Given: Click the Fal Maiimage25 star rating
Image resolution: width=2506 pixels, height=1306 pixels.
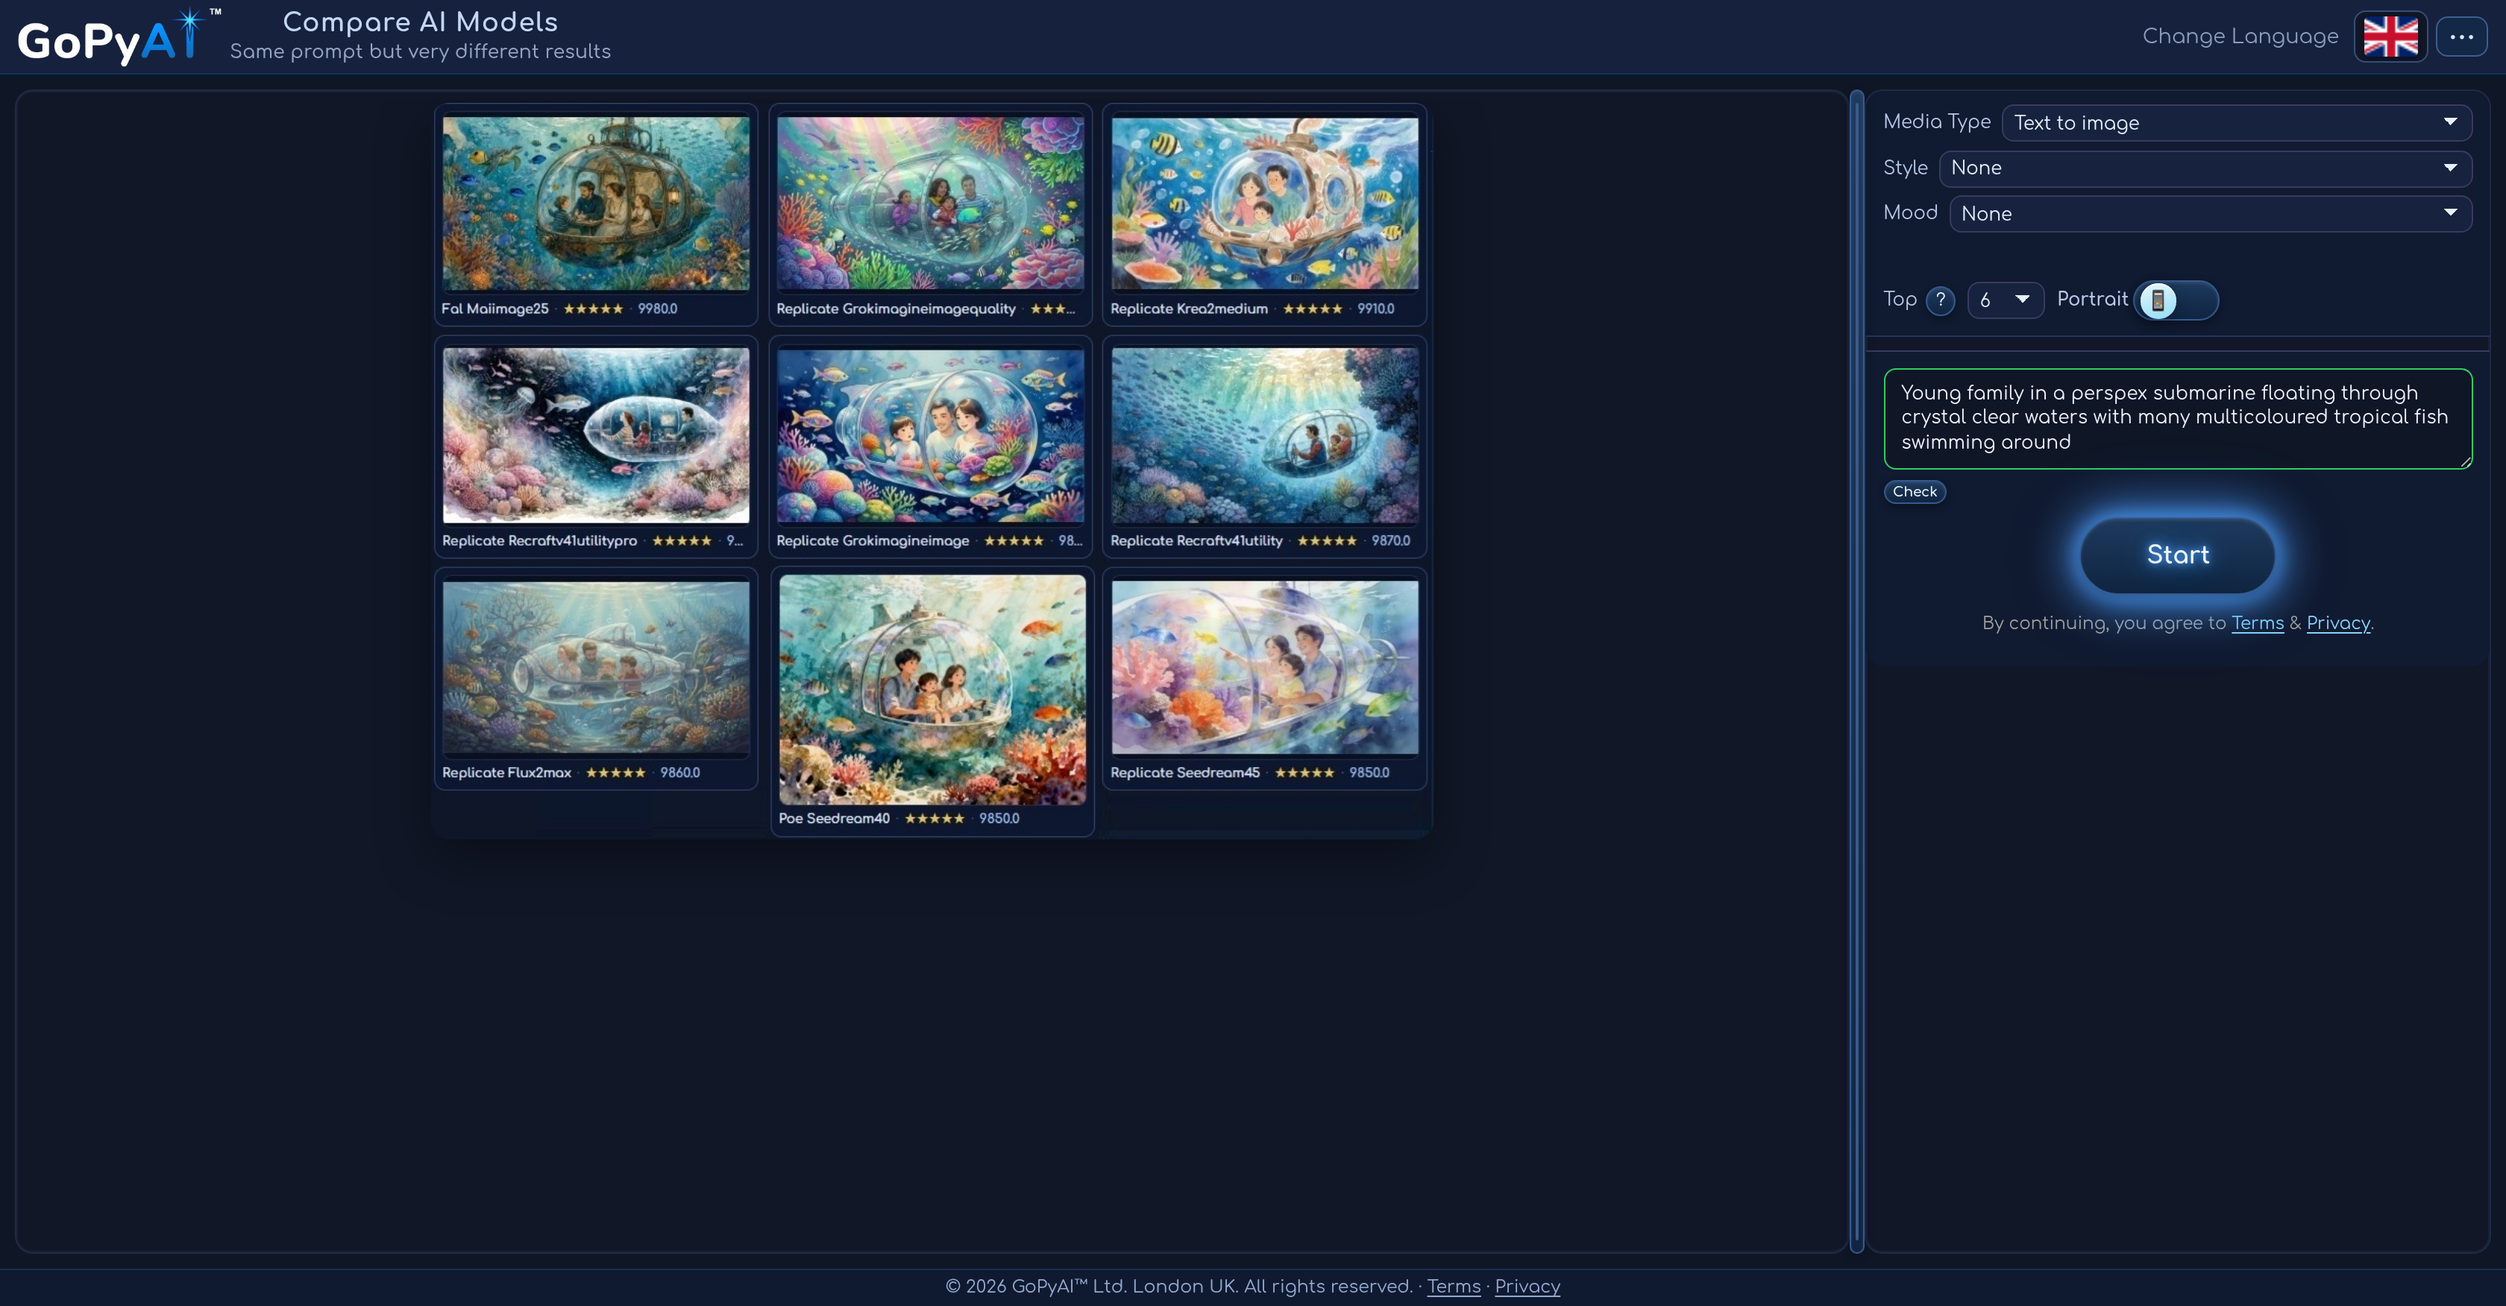Looking at the screenshot, I should [x=594, y=309].
